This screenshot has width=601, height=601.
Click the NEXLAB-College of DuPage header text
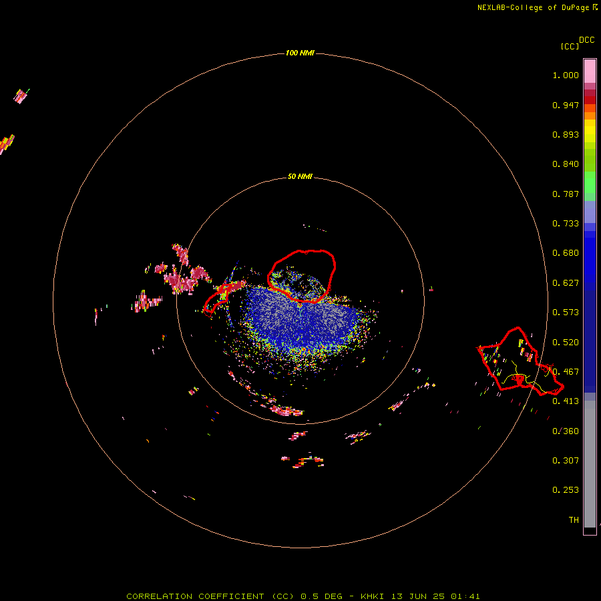tap(533, 7)
